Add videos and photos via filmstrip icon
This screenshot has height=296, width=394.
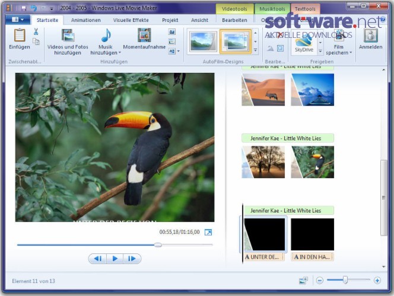68,35
